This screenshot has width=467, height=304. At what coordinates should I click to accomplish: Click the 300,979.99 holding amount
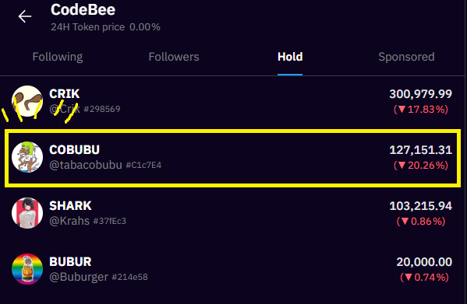pos(420,94)
